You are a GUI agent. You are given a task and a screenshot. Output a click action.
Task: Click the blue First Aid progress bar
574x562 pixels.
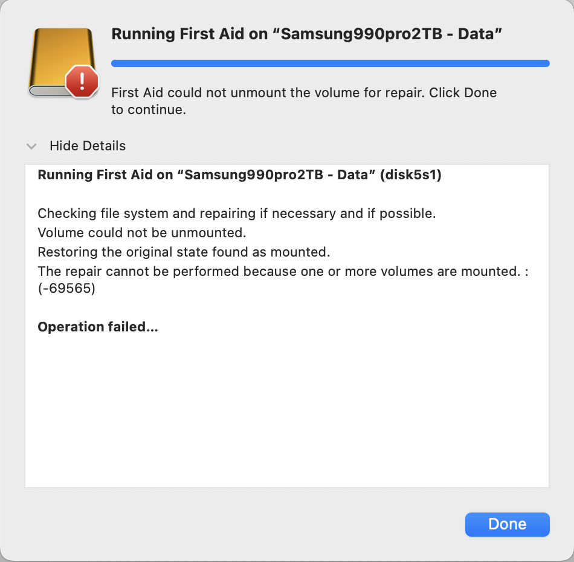(330, 63)
